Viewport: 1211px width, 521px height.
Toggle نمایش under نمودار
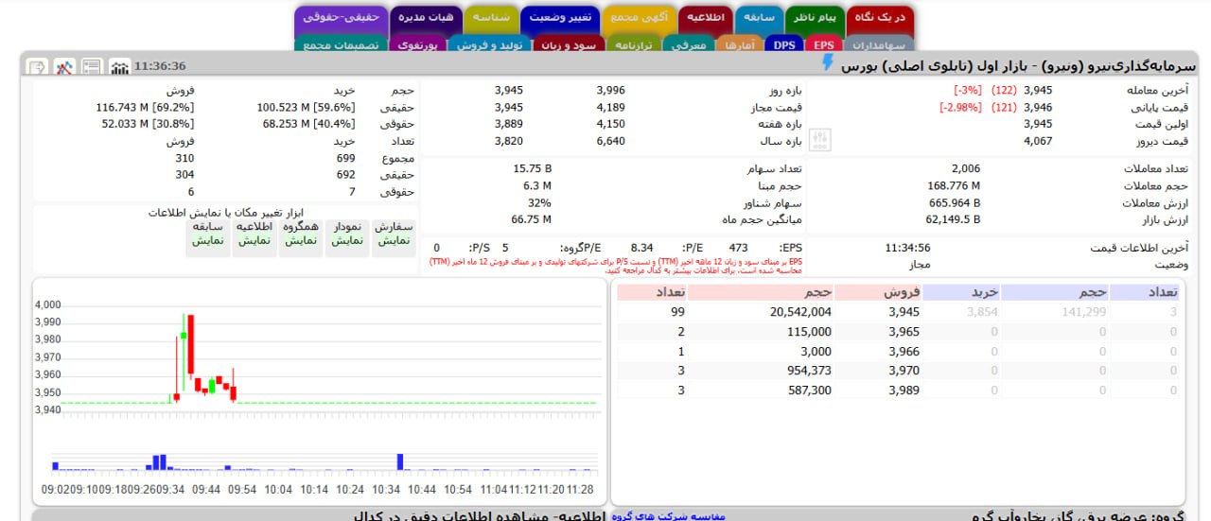346,240
